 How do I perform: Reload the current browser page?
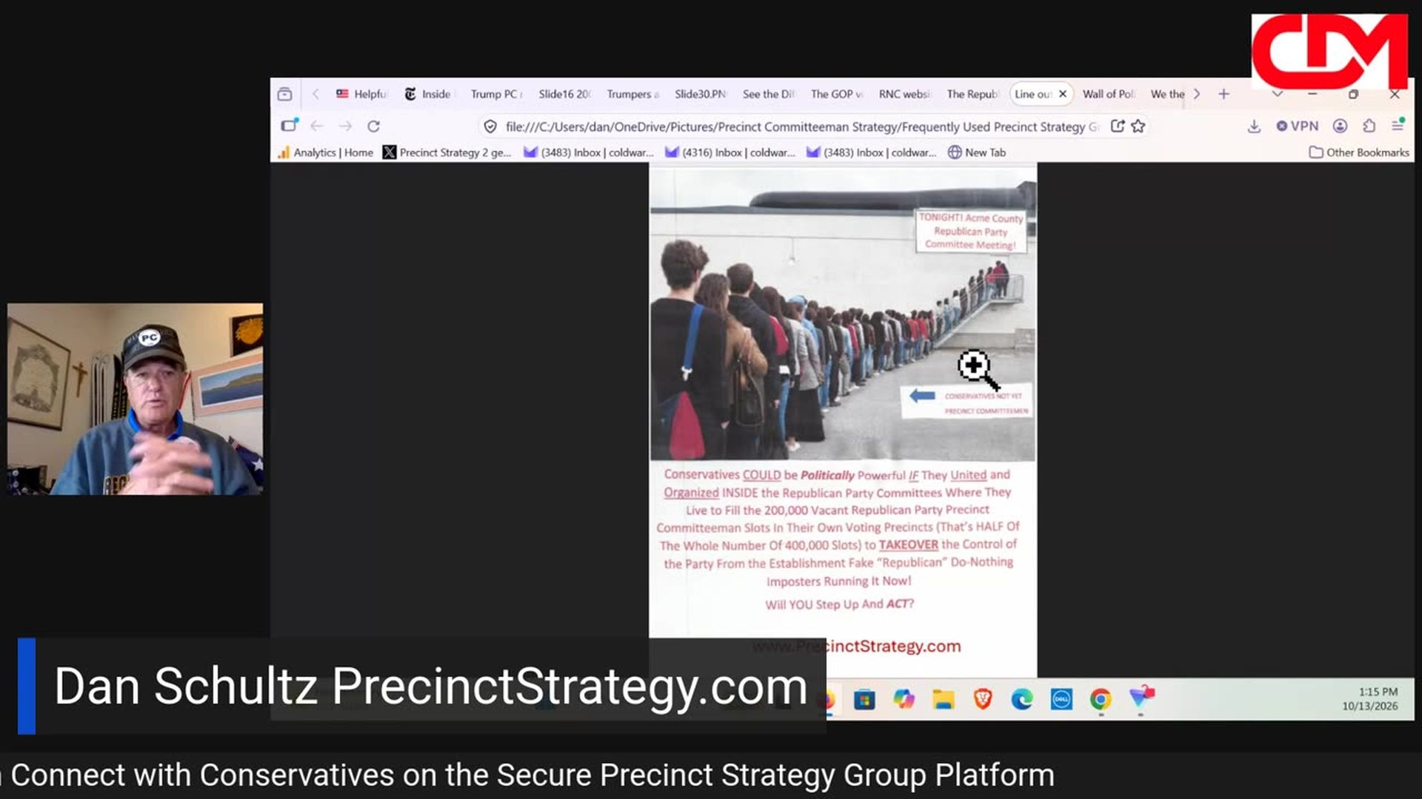point(374,127)
